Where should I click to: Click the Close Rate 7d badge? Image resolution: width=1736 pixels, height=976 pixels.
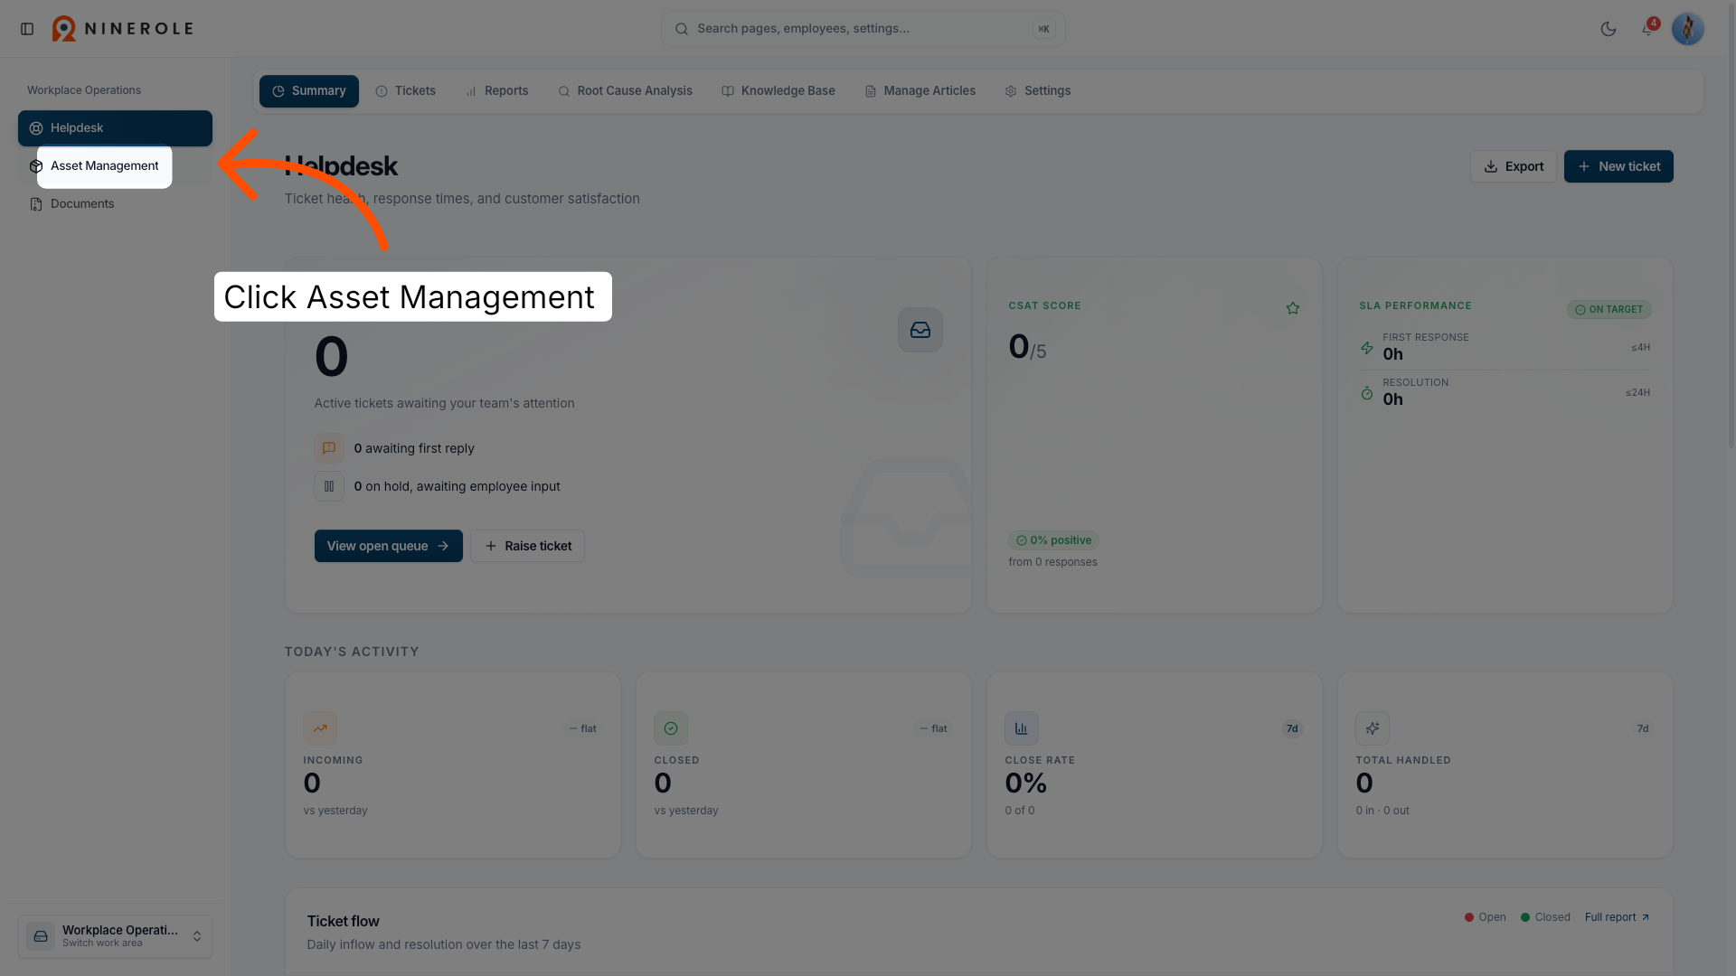[x=1292, y=728]
